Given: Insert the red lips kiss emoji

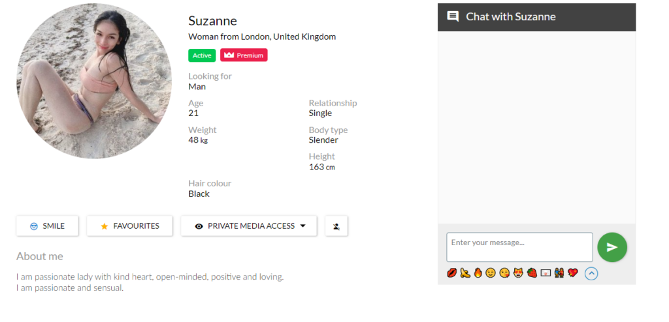Looking at the screenshot, I should point(451,273).
